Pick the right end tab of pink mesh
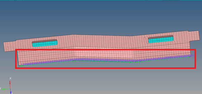 [x=194, y=36]
